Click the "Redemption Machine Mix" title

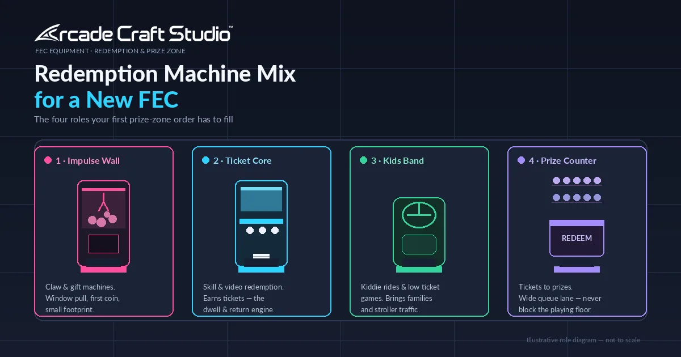pos(165,74)
